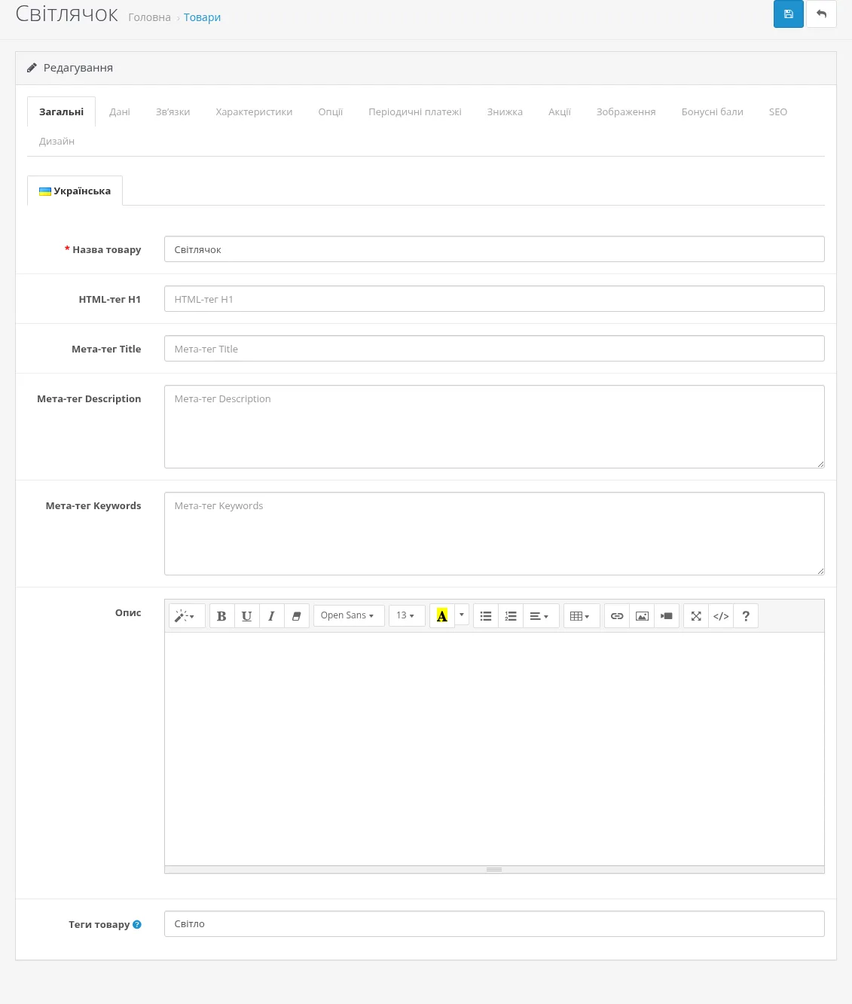Open the font size 13 dropdown

tap(407, 616)
